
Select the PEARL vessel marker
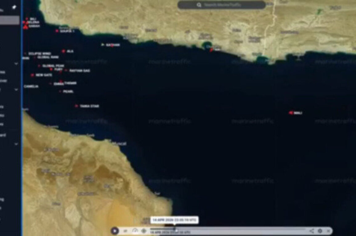pos(60,91)
